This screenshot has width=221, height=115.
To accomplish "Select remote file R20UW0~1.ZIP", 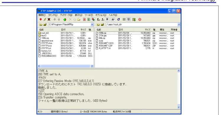I will [x=106, y=46].
